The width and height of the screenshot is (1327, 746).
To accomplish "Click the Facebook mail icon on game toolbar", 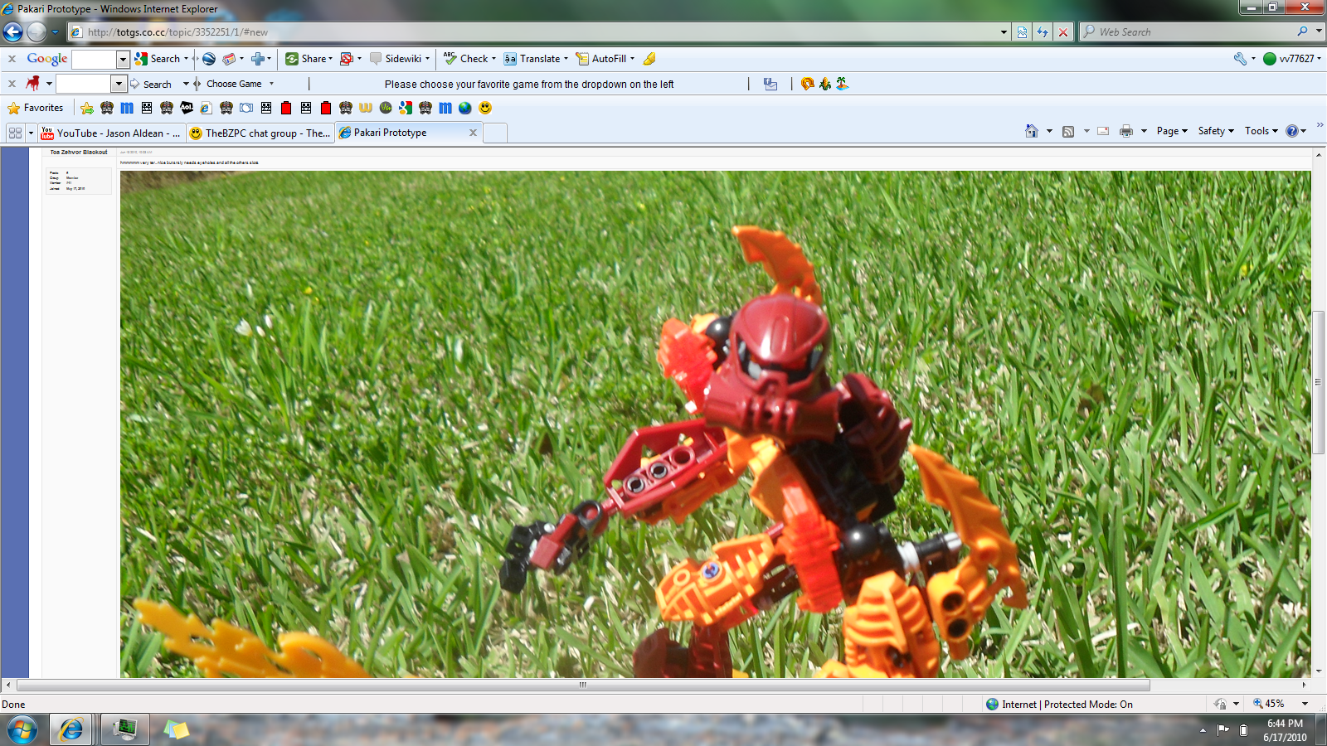I will (770, 84).
